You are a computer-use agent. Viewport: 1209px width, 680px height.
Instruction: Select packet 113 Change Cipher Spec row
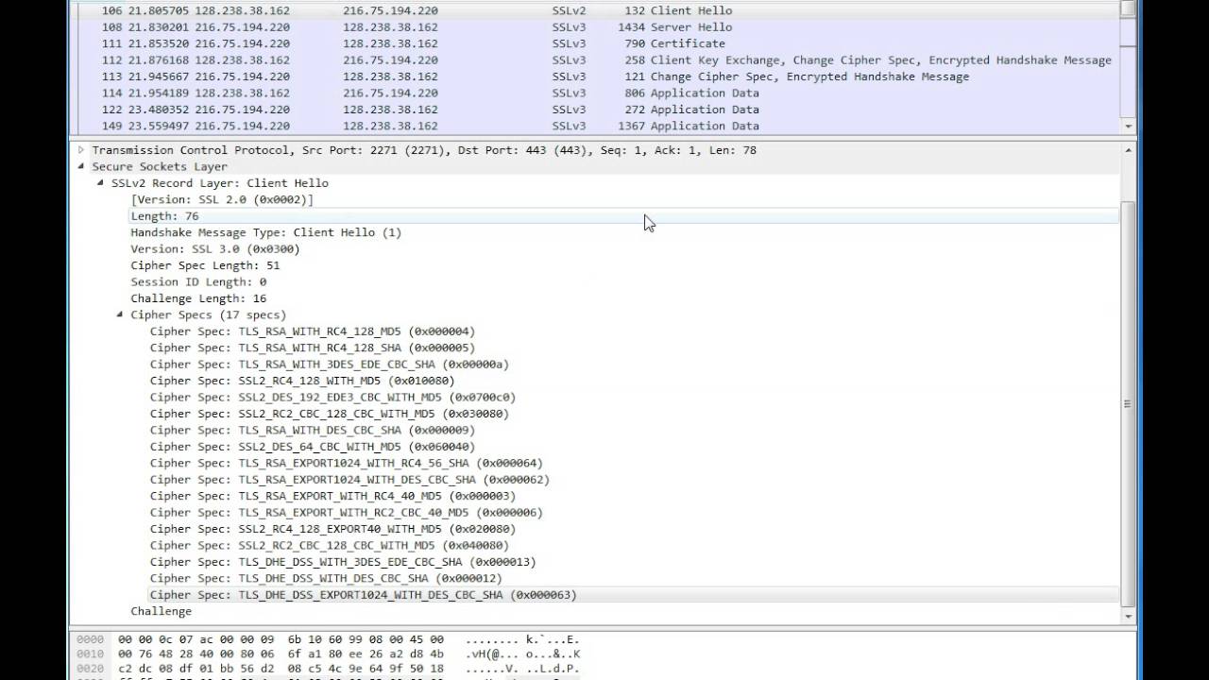point(595,76)
